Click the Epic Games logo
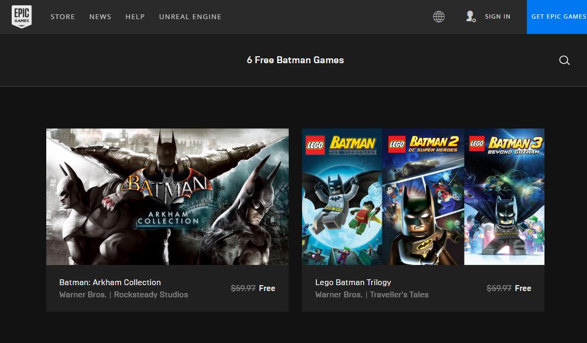 [22, 16]
